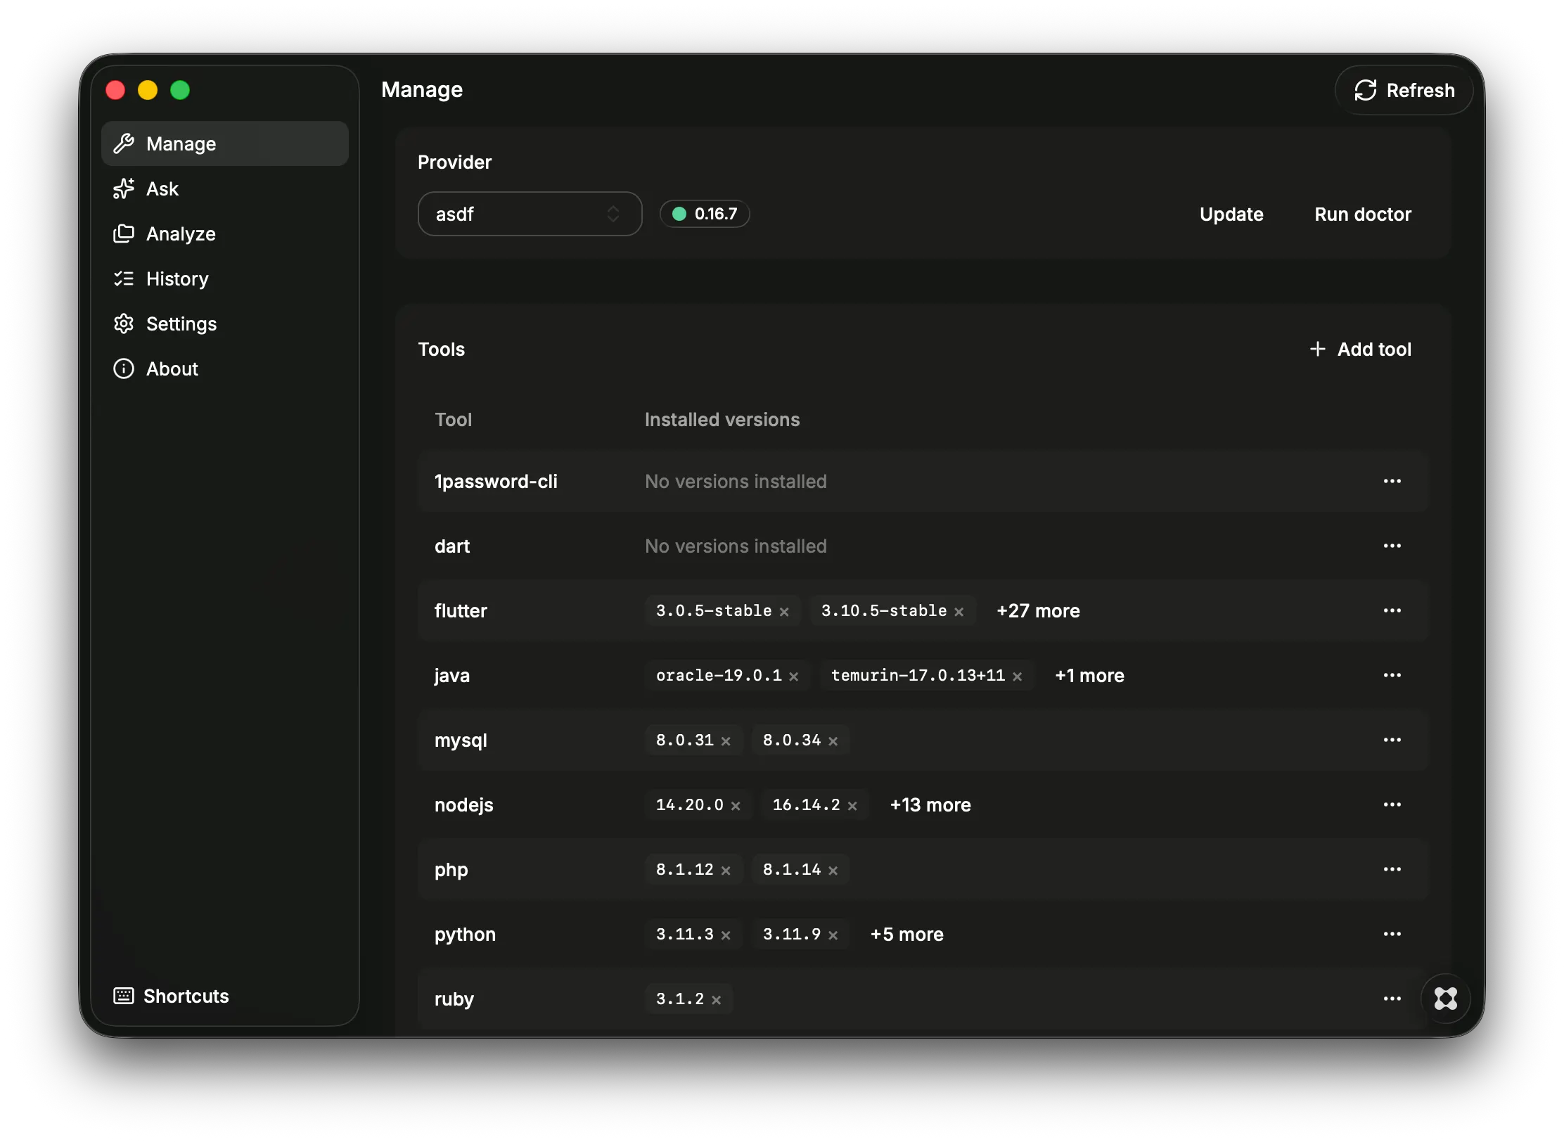Open the About page
Viewport: 1564px width, 1142px height.
(225, 368)
